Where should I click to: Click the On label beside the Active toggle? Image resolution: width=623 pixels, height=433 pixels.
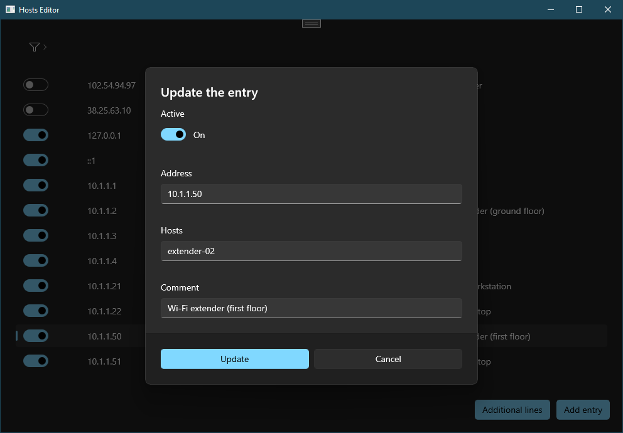(199, 135)
